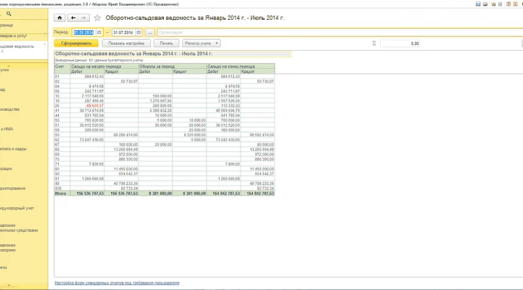The image size is (523, 290).
Task: Close the 'Оборотно-сальдовая ведомость' sidebar tab
Action: 45,44
